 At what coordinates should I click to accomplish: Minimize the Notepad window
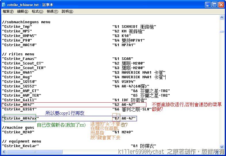208,5
